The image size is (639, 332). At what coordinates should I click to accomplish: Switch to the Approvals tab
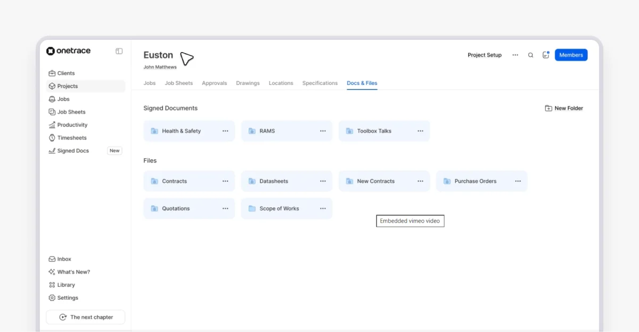point(215,83)
